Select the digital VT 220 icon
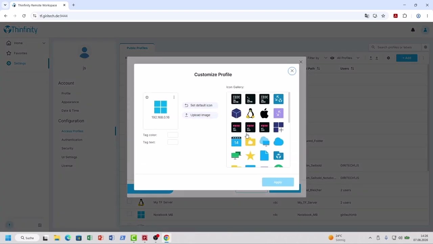This screenshot has height=244, width=433. [x=250, y=127]
